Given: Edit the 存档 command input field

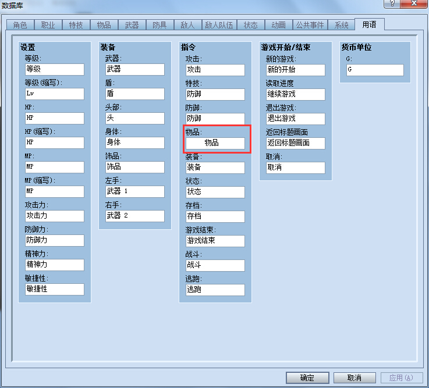Looking at the screenshot, I should pos(215,216).
